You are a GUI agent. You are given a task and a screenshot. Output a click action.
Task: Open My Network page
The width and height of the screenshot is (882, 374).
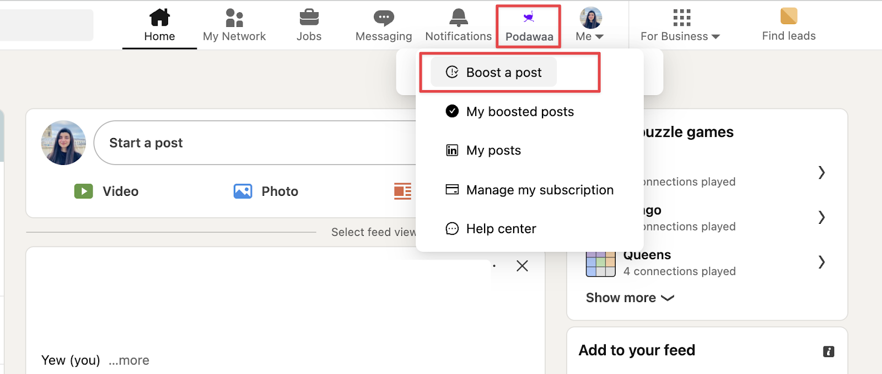pyautogui.click(x=234, y=25)
